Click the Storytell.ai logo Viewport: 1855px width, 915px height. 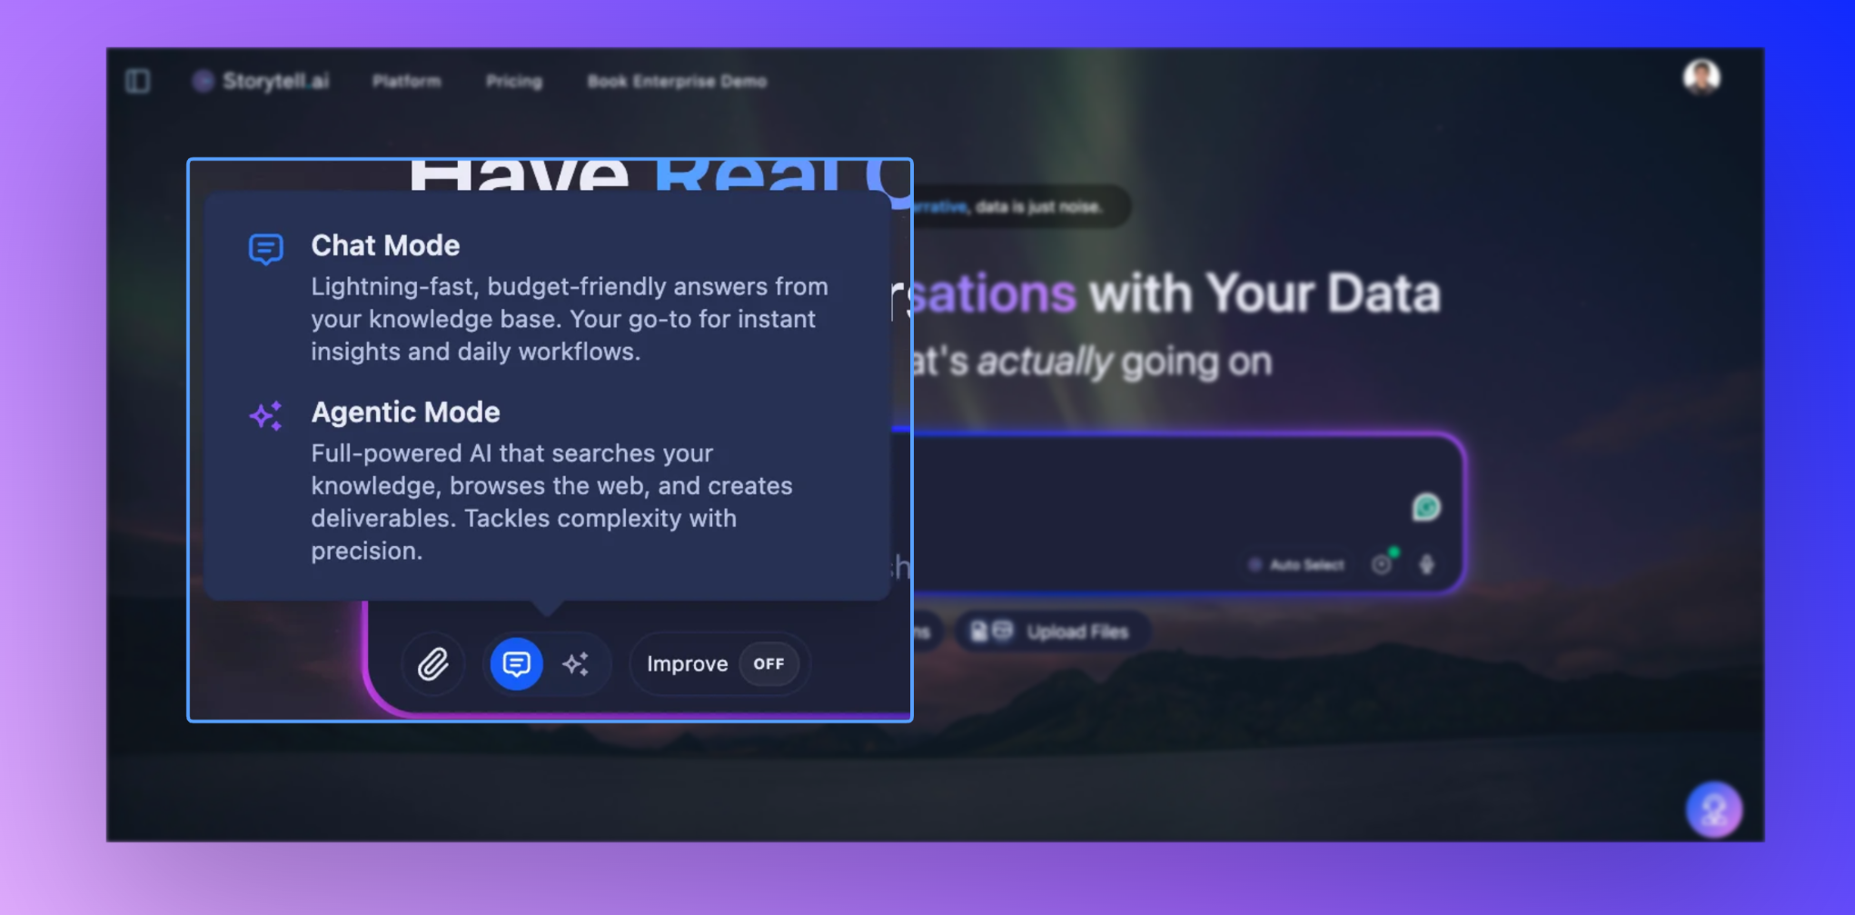pos(262,81)
